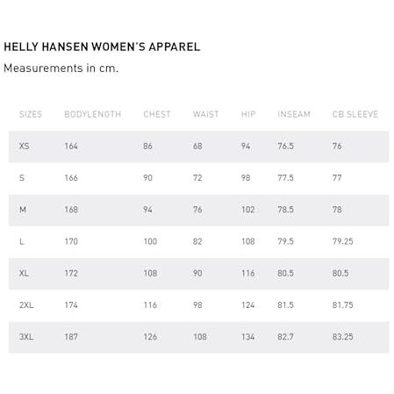394x394 pixels.
Task: Select the M size row label
Action: [23, 210]
